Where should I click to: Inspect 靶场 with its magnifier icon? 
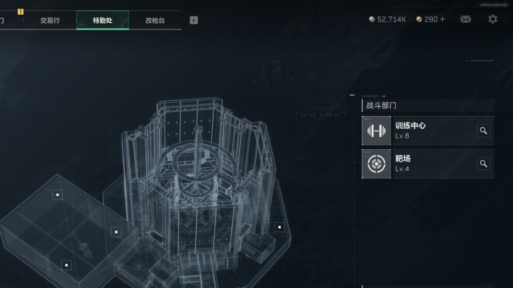[x=483, y=163]
